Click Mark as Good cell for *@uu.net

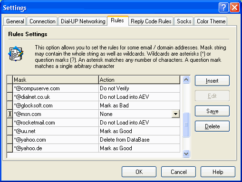[139, 131]
